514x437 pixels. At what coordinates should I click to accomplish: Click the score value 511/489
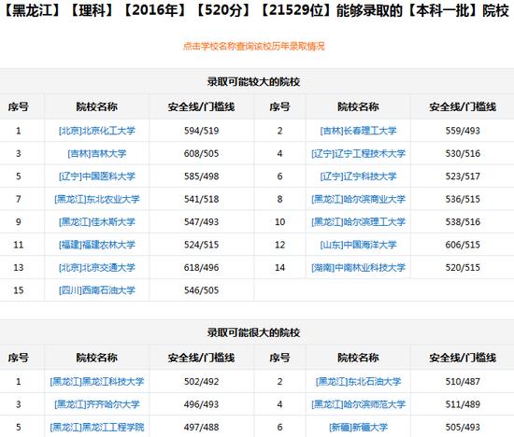click(463, 404)
